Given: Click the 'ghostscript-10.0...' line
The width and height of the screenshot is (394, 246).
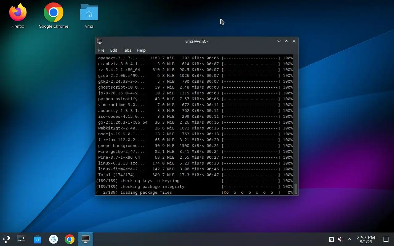Looking at the screenshot, I should tap(195, 87).
